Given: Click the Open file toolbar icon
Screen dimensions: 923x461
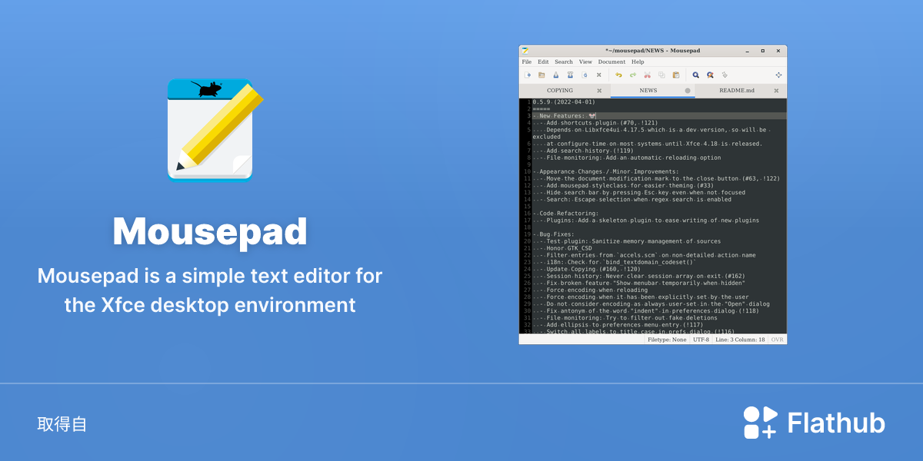Looking at the screenshot, I should click(x=541, y=75).
